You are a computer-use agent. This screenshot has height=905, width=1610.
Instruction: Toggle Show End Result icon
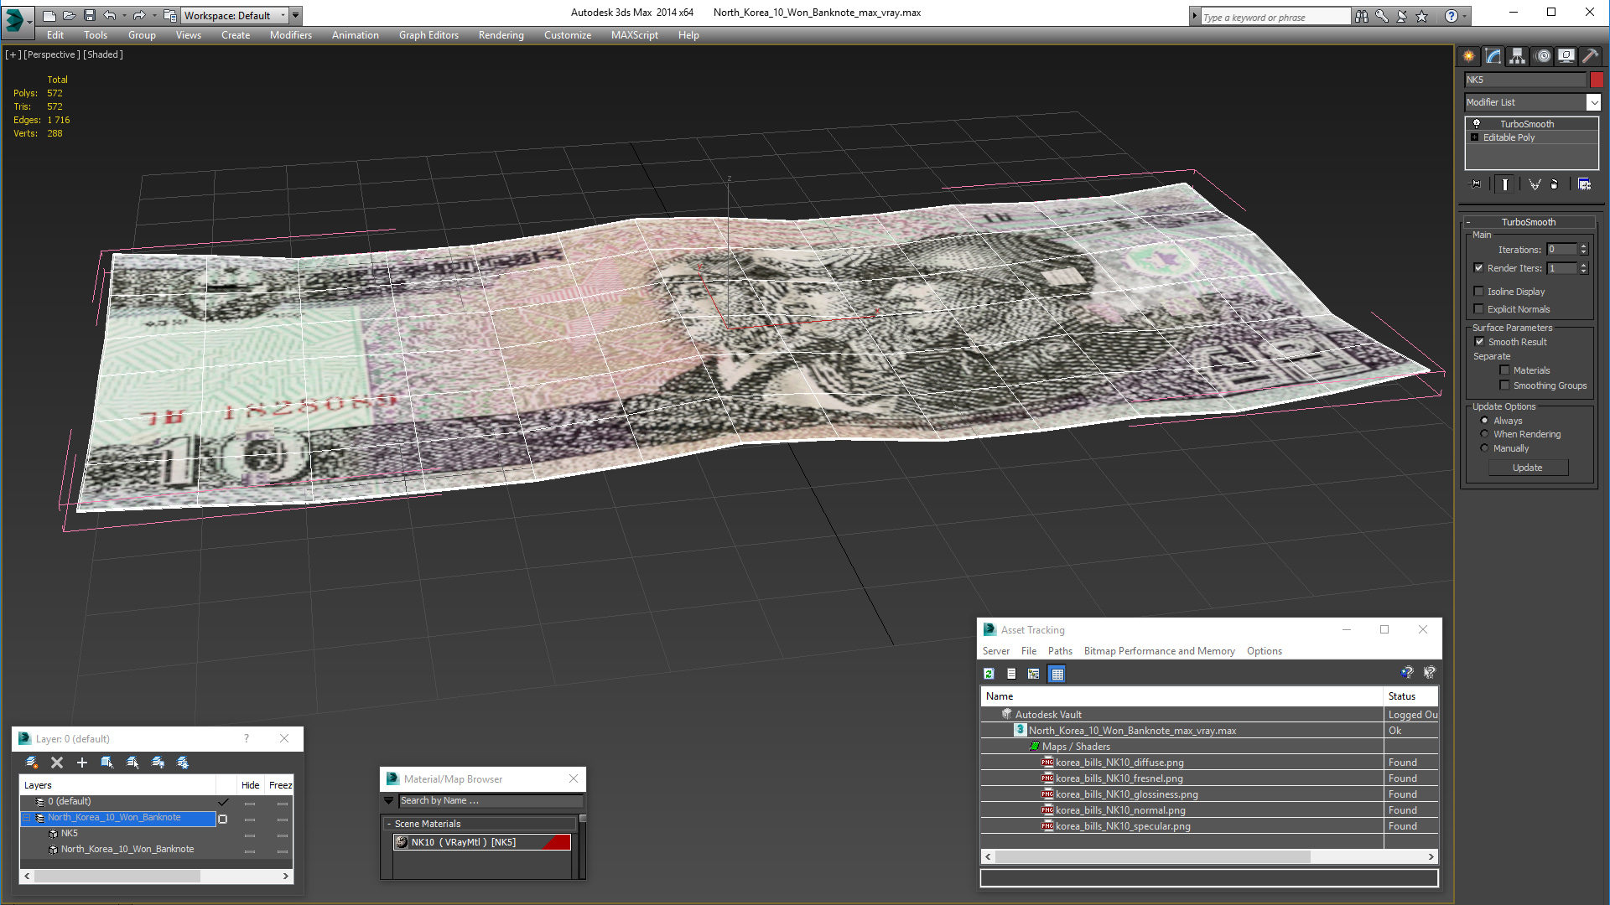tap(1505, 184)
